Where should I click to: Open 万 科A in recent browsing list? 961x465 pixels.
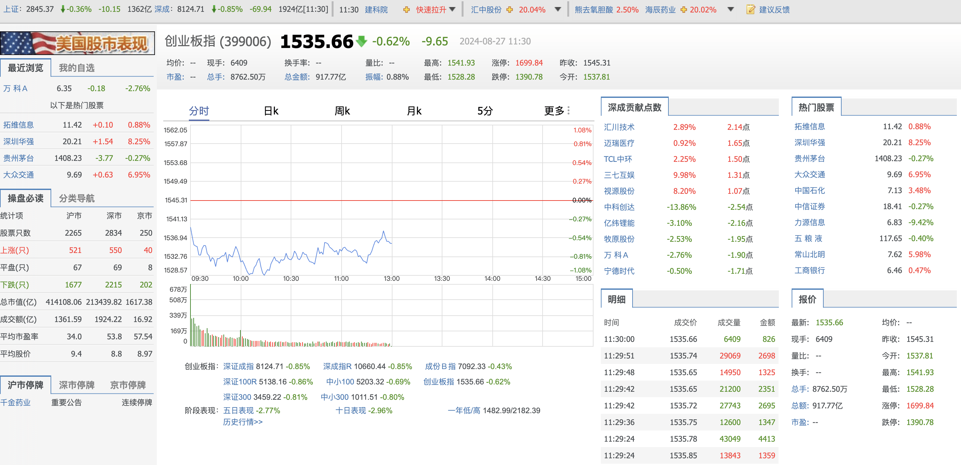15,89
